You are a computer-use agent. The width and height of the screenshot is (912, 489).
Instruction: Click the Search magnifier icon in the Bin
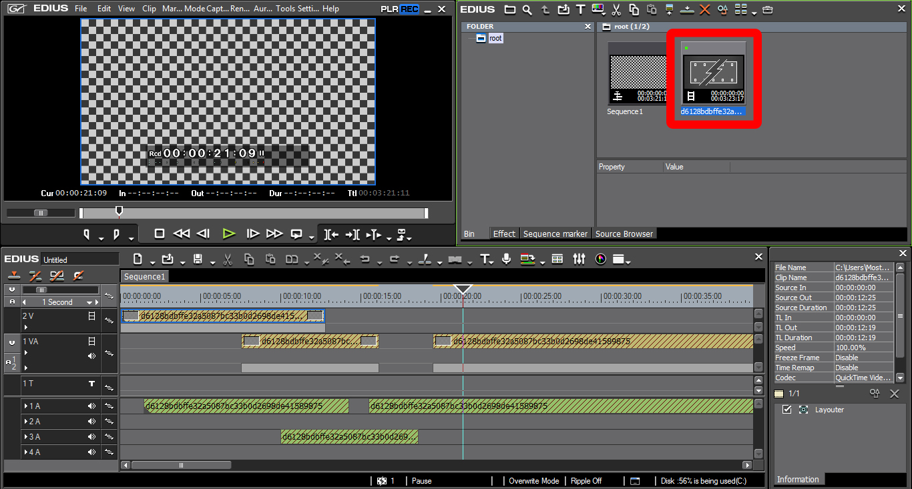coord(527,9)
